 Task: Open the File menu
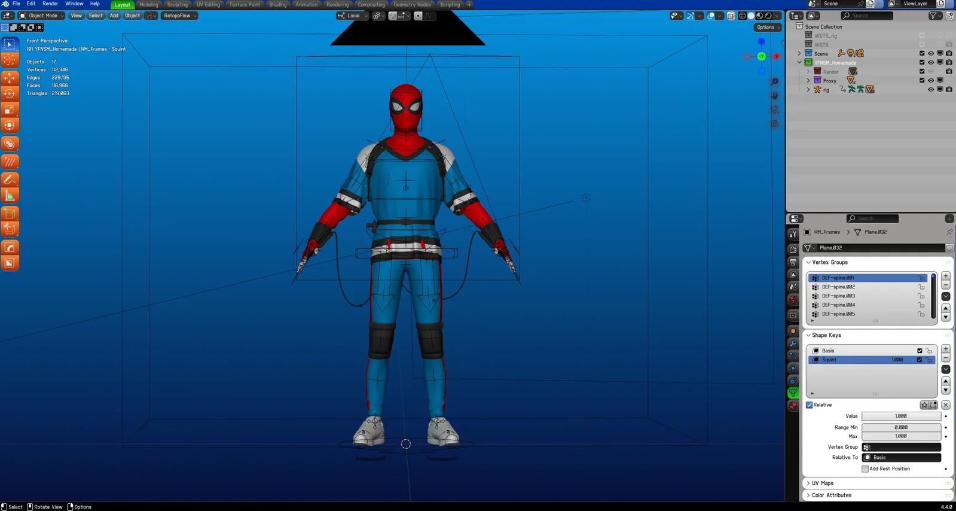pos(17,4)
